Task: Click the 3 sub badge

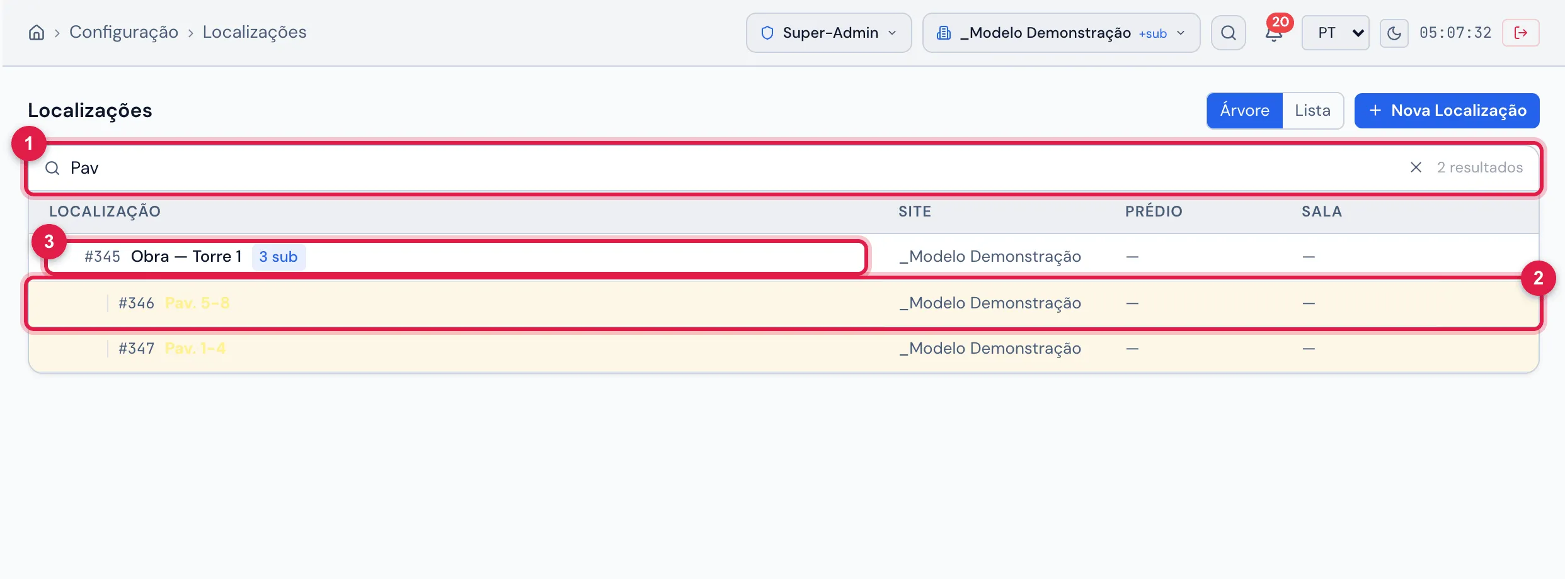Action: pyautogui.click(x=278, y=257)
